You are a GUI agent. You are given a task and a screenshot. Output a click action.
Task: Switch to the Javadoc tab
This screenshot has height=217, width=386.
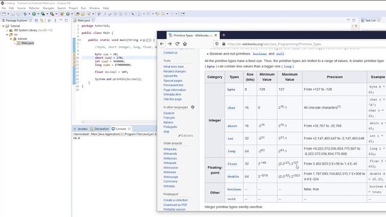(80, 128)
